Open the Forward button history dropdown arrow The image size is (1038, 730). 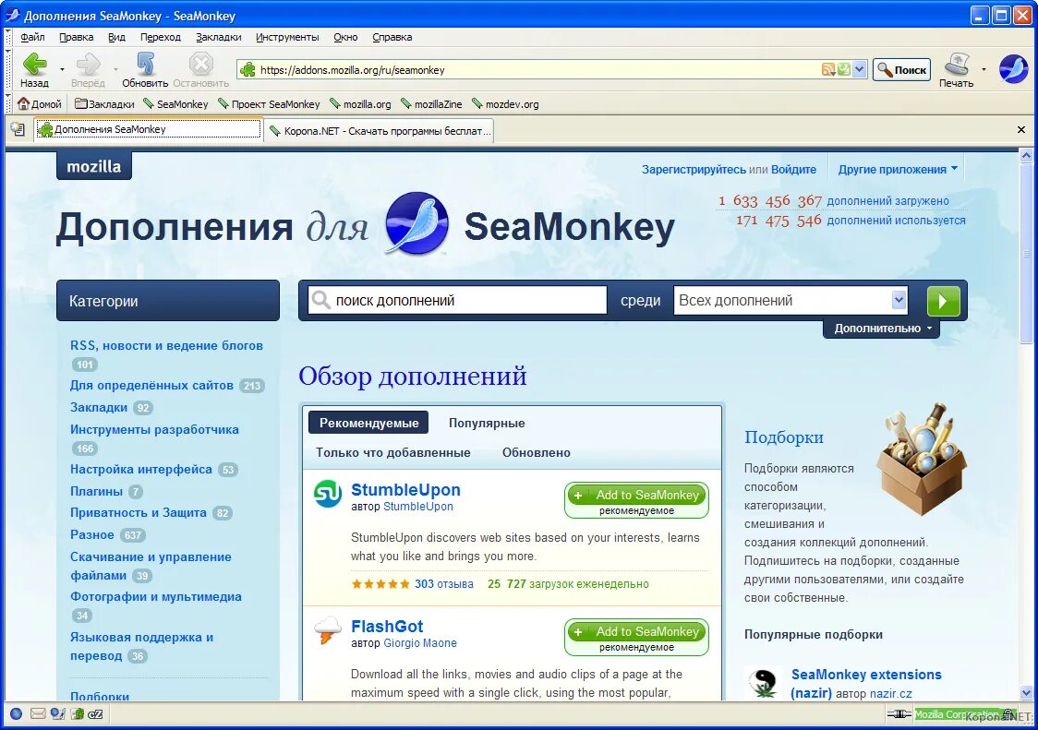(x=115, y=69)
